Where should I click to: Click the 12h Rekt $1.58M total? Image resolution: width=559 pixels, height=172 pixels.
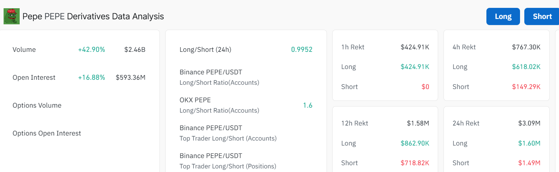(x=418, y=123)
